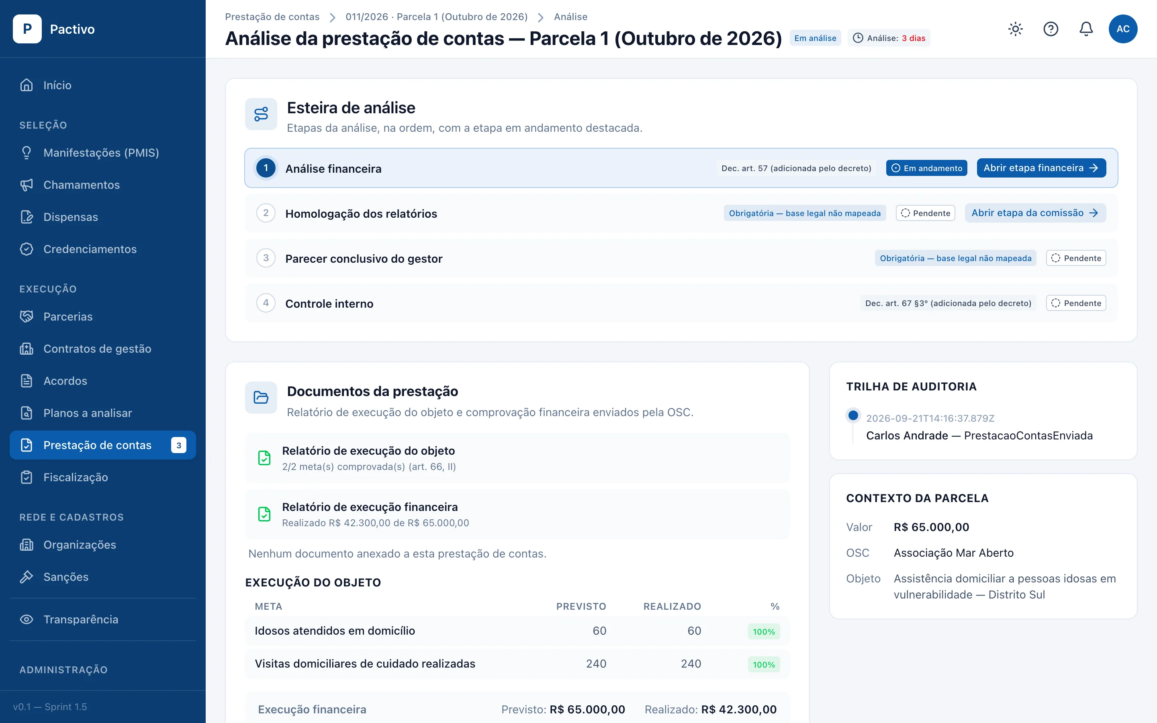Click Pendente badge on Controle interno row

click(x=1076, y=303)
